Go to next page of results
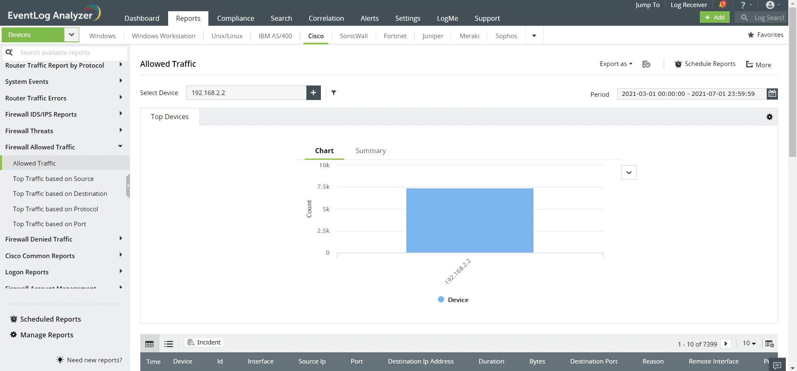 726,344
